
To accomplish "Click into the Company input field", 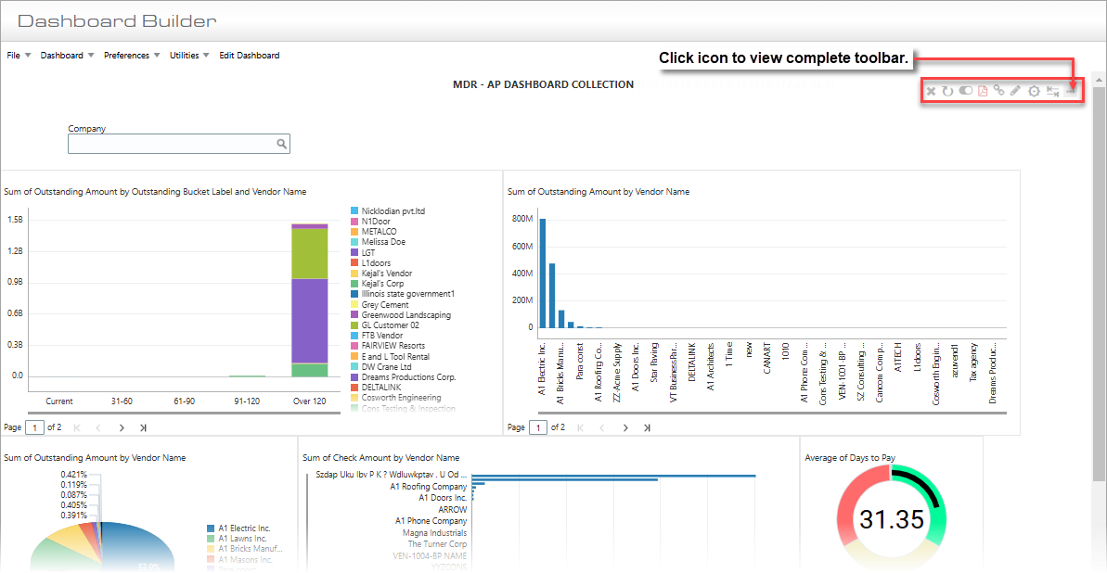I will [x=172, y=144].
